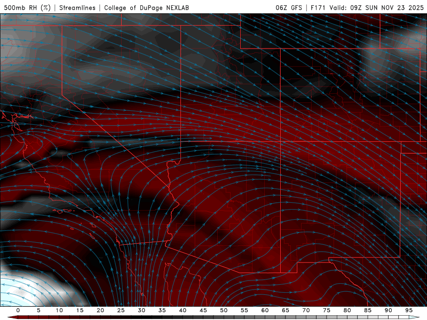Click the "45" legend value

(203, 310)
